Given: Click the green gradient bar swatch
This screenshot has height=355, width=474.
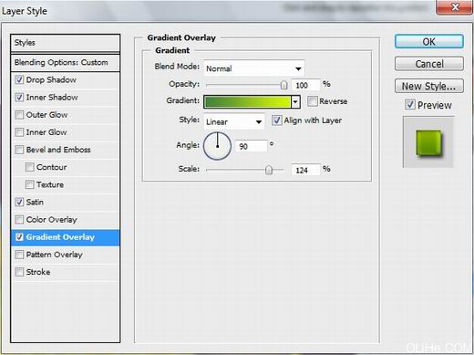Looking at the screenshot, I should (x=248, y=102).
